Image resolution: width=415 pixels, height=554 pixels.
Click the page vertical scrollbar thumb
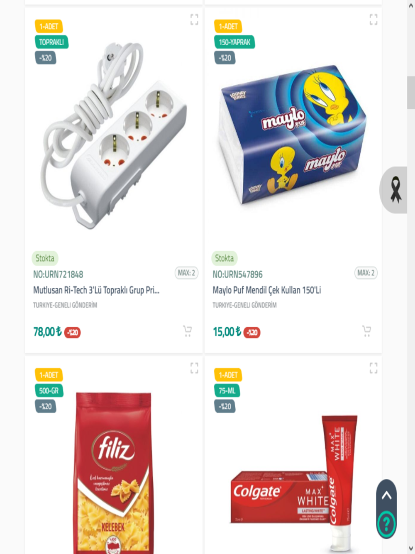point(411,92)
